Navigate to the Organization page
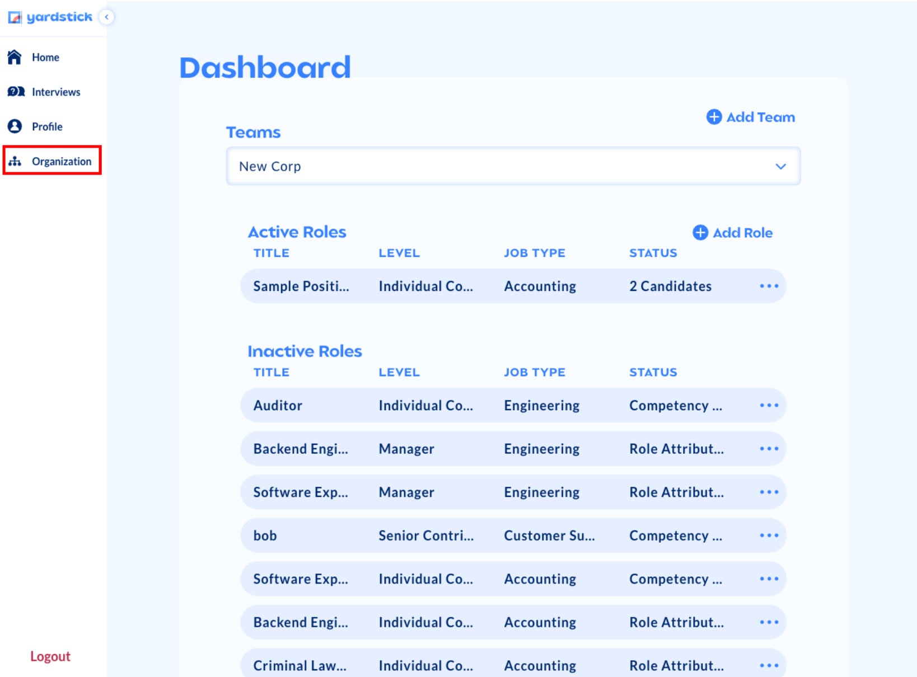 (x=62, y=161)
